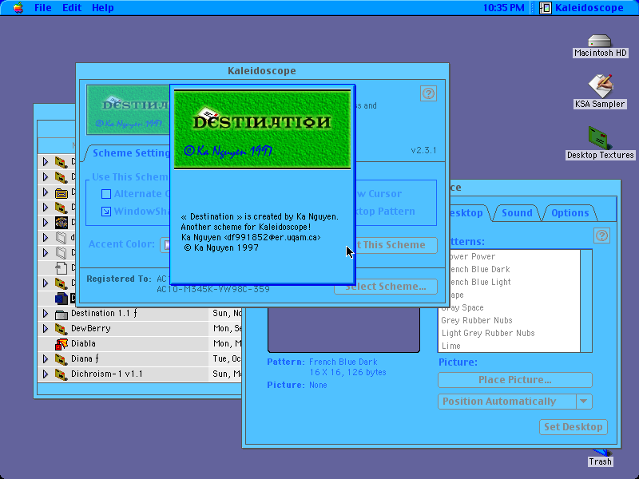Select French Blue Light in the Patterns list
The width and height of the screenshot is (639, 479).
(509, 282)
